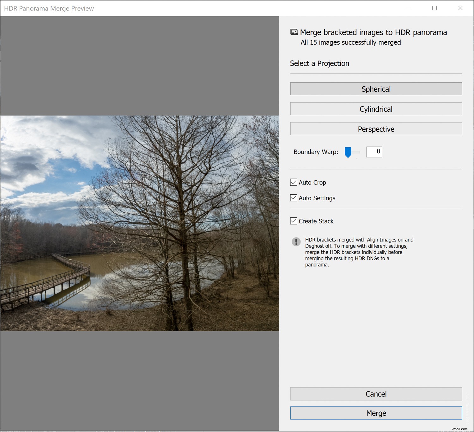This screenshot has width=474, height=432.
Task: Click the text reading All 15 images successfully merged
Action: (x=350, y=42)
